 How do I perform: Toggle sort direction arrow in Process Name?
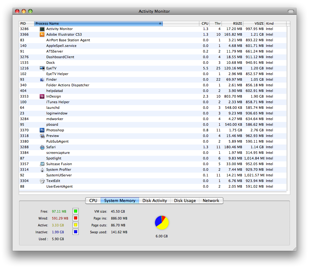[x=160, y=23]
